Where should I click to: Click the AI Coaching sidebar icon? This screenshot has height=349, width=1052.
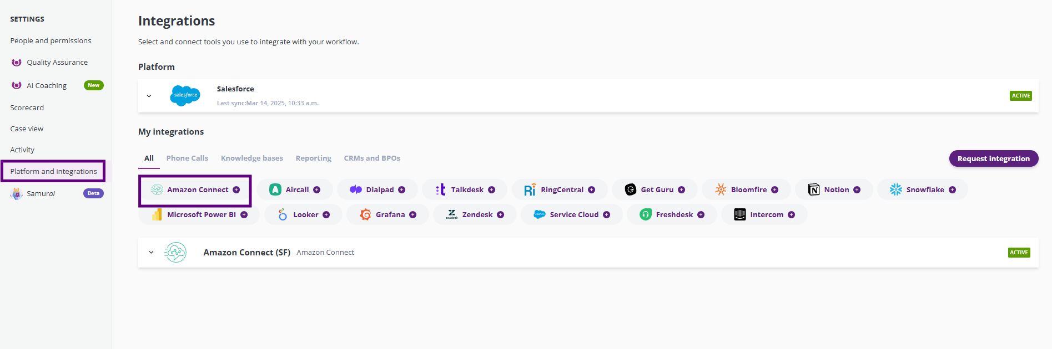(x=17, y=85)
